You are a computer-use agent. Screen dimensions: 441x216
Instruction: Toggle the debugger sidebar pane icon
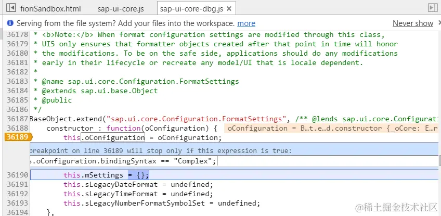click(433, 8)
